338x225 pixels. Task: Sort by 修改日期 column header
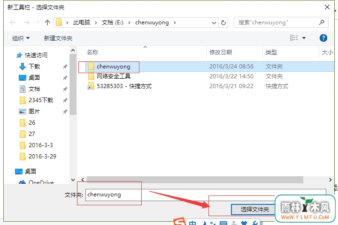pyautogui.click(x=221, y=52)
